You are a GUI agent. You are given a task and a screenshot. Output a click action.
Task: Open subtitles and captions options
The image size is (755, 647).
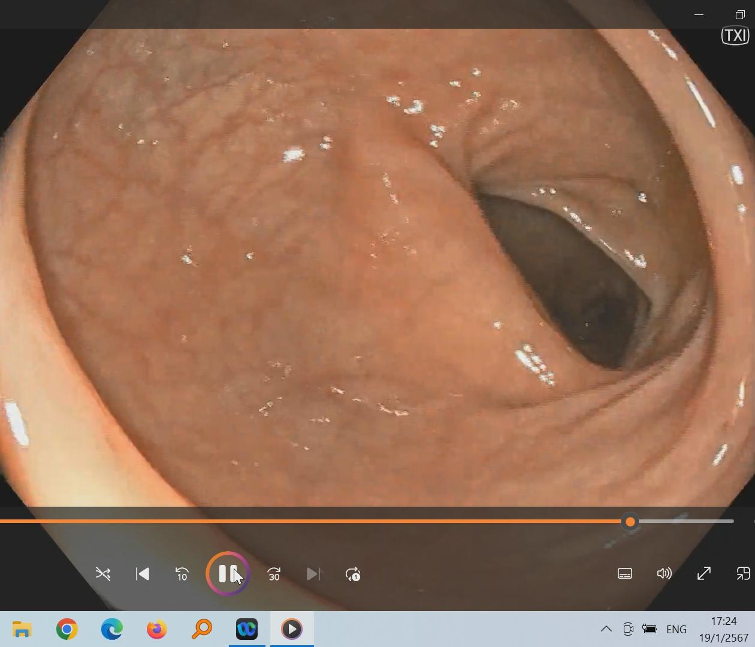625,573
